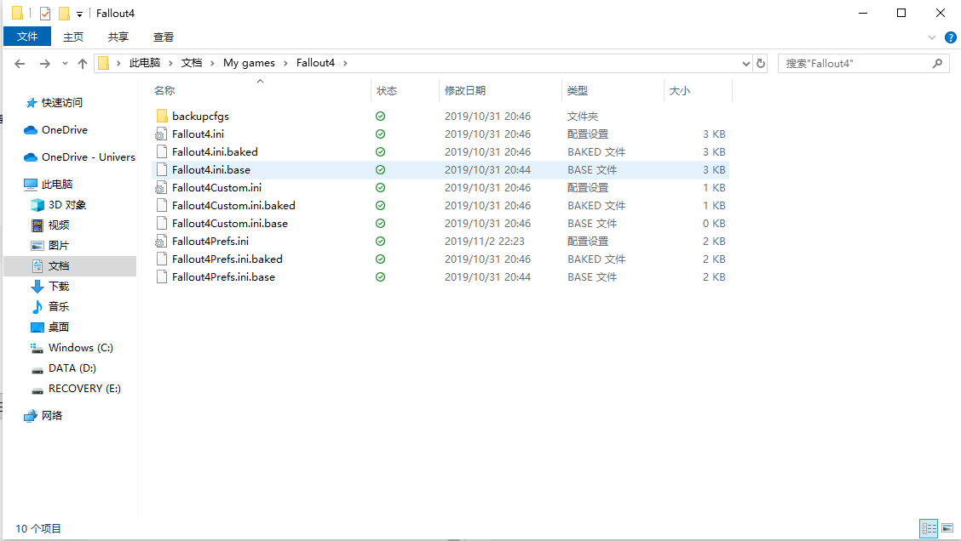The image size is (961, 541).
Task: Click the new folder icon in title bar
Action: (x=65, y=13)
